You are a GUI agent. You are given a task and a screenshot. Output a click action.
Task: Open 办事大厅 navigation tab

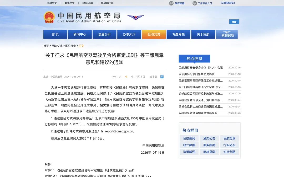(129, 34)
